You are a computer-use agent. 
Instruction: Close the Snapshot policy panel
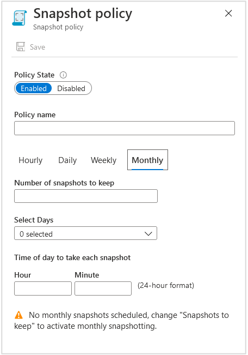coord(228,13)
